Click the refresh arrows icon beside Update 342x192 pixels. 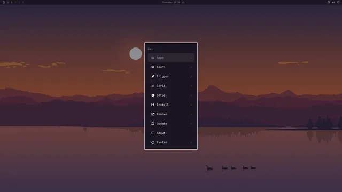[x=153, y=123]
